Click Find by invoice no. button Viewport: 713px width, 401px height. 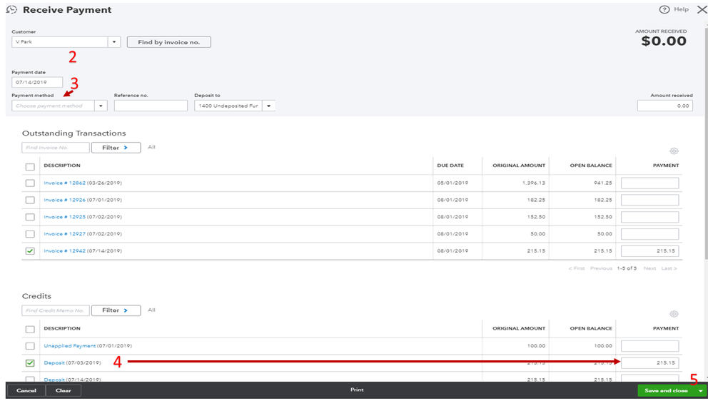coord(168,42)
